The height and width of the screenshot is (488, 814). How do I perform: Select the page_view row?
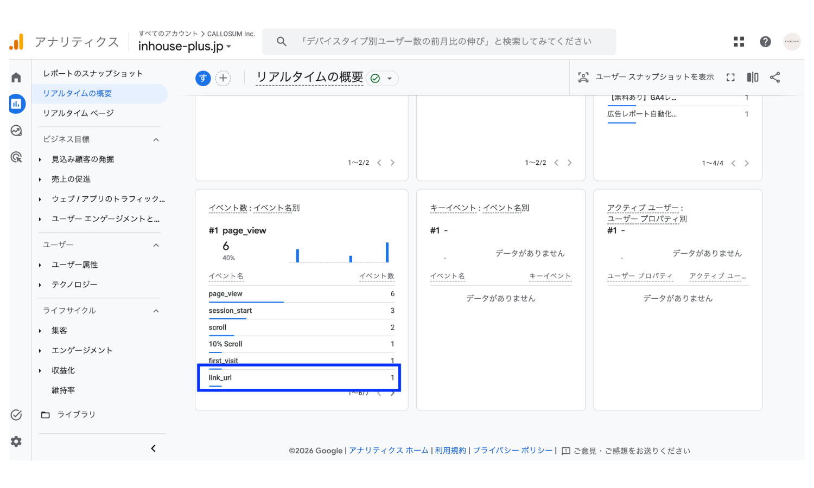tap(301, 294)
